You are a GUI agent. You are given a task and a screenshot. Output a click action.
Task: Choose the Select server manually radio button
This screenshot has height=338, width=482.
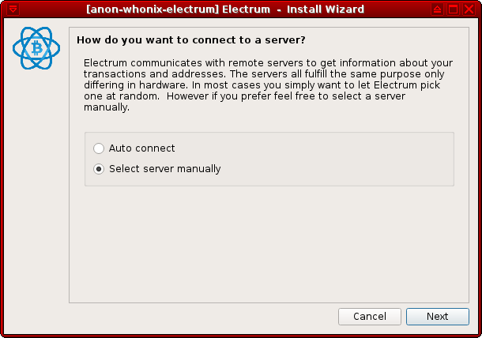pos(99,169)
